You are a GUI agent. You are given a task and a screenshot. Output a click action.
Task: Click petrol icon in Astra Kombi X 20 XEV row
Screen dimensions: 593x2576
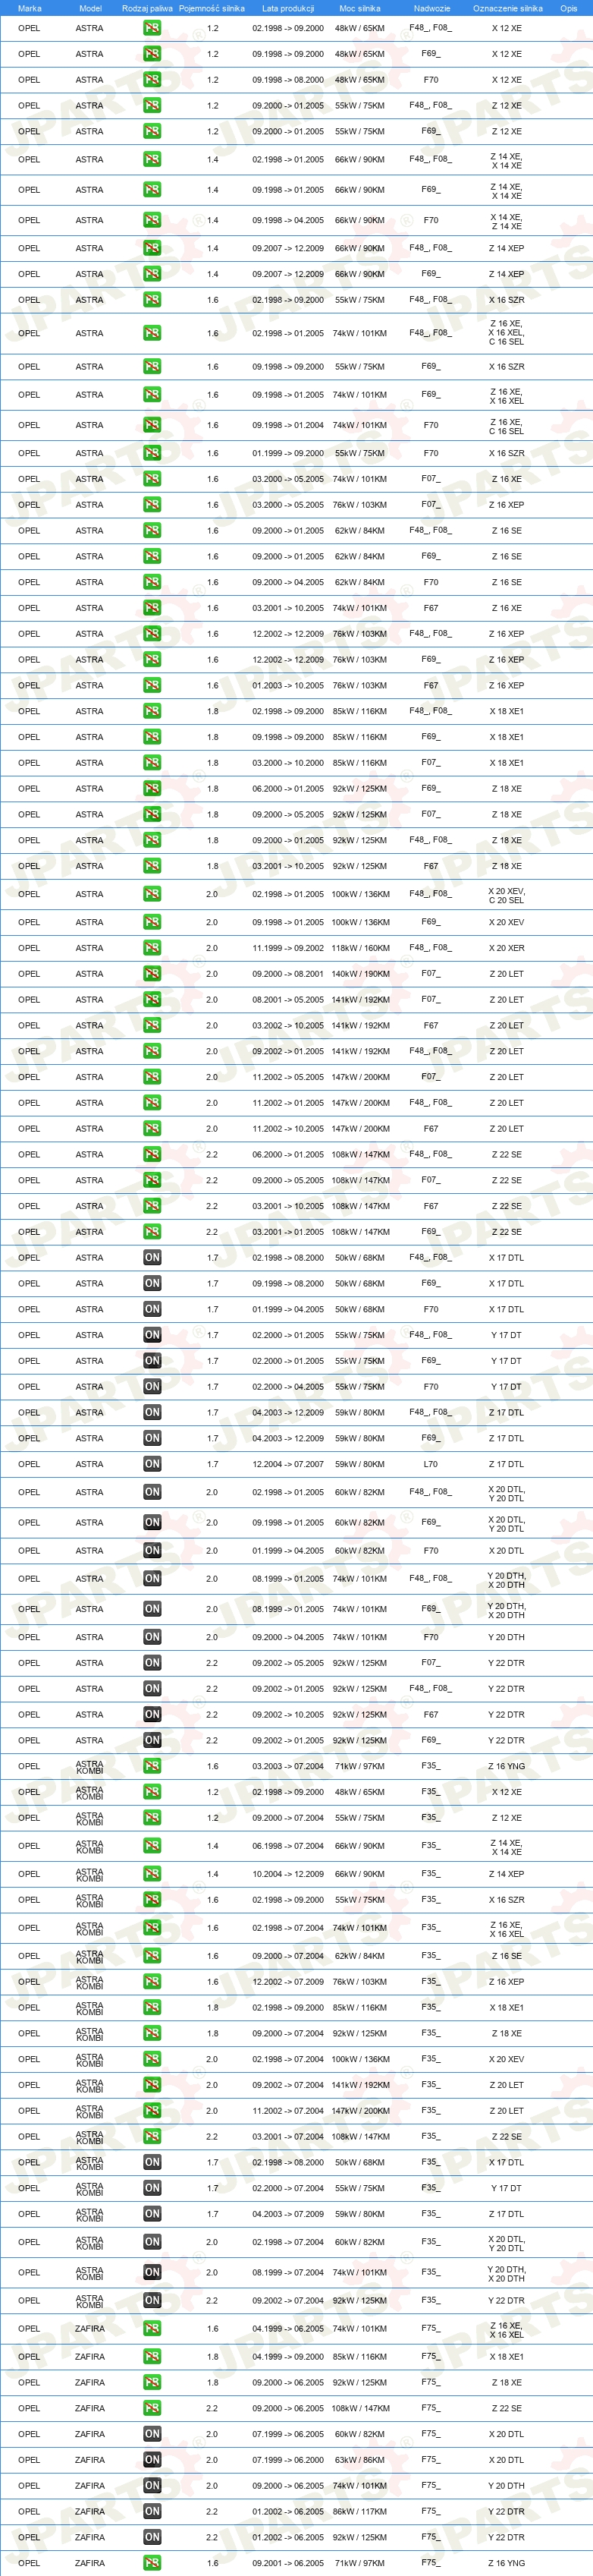[x=152, y=2059]
